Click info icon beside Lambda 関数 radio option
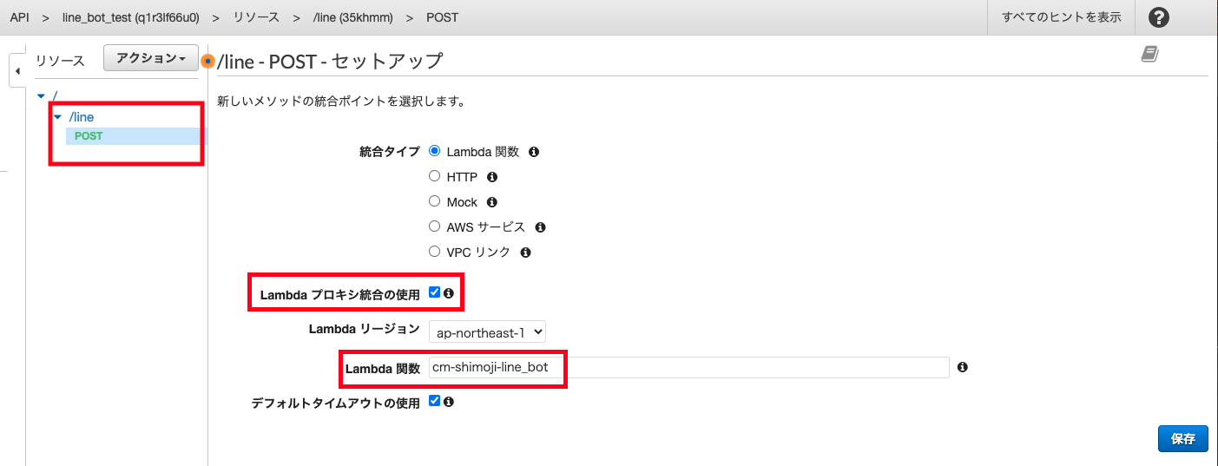 point(534,152)
